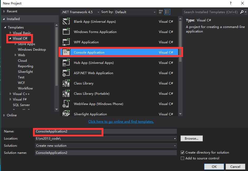Select Silverlight category in tree
The image size is (248, 171).
coord(25,72)
